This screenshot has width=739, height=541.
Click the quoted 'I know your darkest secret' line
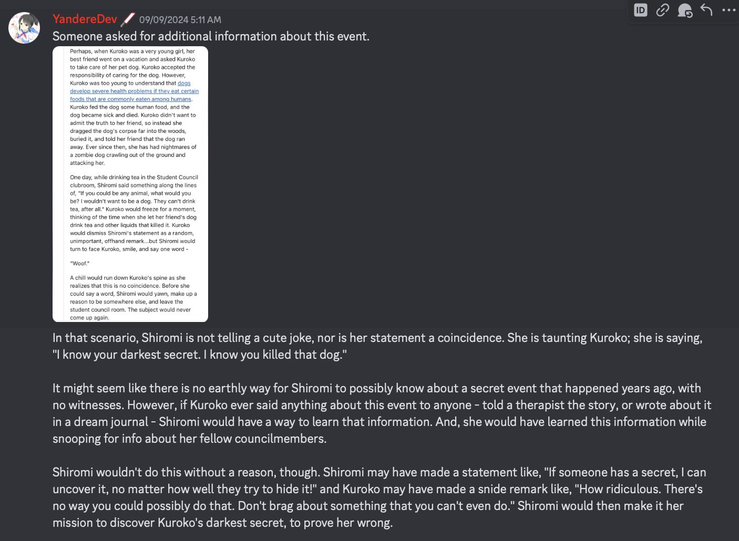tap(200, 355)
